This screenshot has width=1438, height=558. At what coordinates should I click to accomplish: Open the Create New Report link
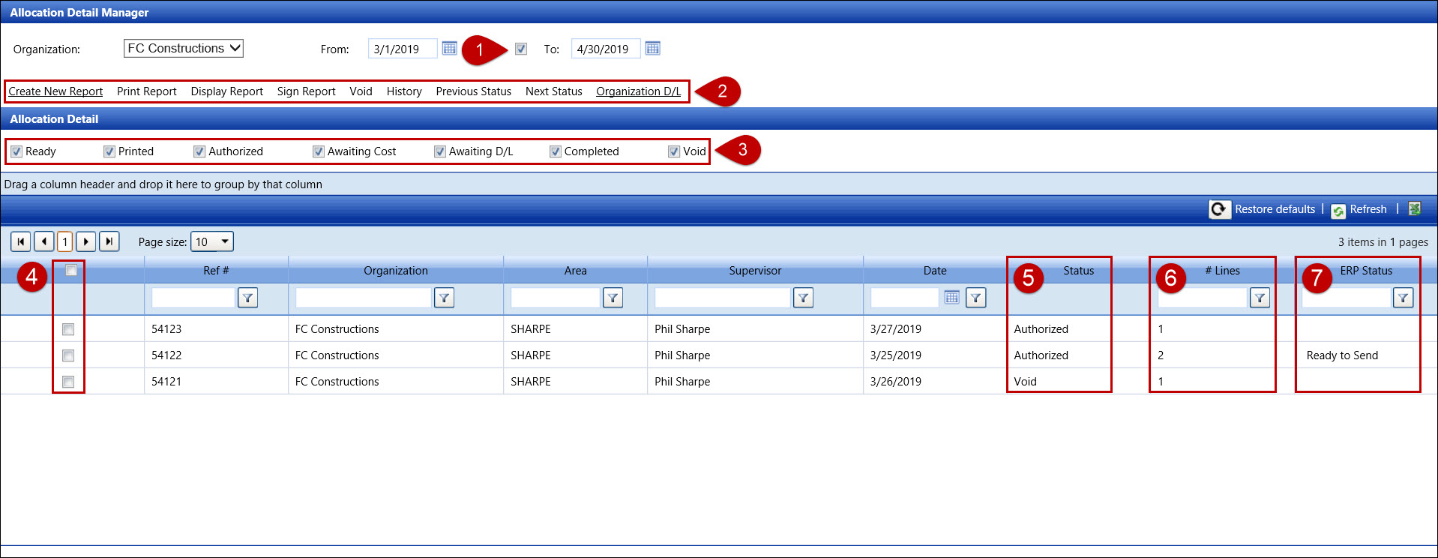point(55,91)
